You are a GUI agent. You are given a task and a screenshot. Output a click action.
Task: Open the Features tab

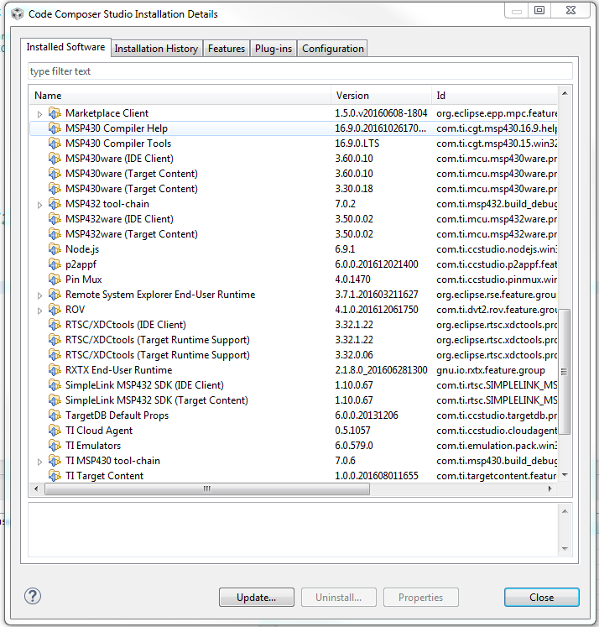click(227, 49)
